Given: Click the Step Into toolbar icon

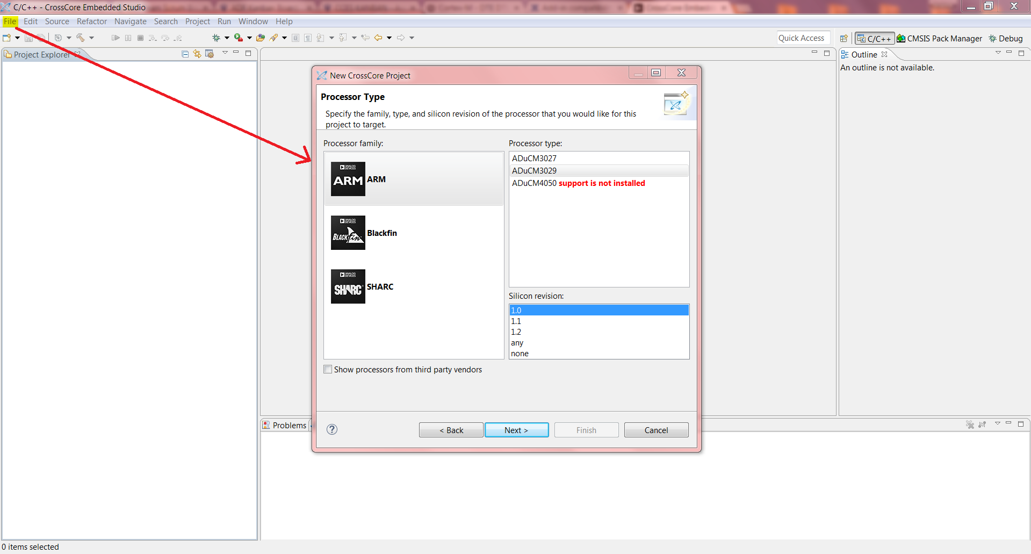Looking at the screenshot, I should 153,38.
